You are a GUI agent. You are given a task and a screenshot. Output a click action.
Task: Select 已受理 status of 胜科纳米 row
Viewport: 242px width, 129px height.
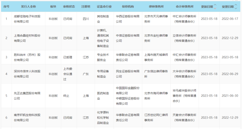coord(68,57)
